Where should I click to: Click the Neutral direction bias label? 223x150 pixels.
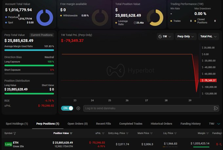click(x=49, y=57)
